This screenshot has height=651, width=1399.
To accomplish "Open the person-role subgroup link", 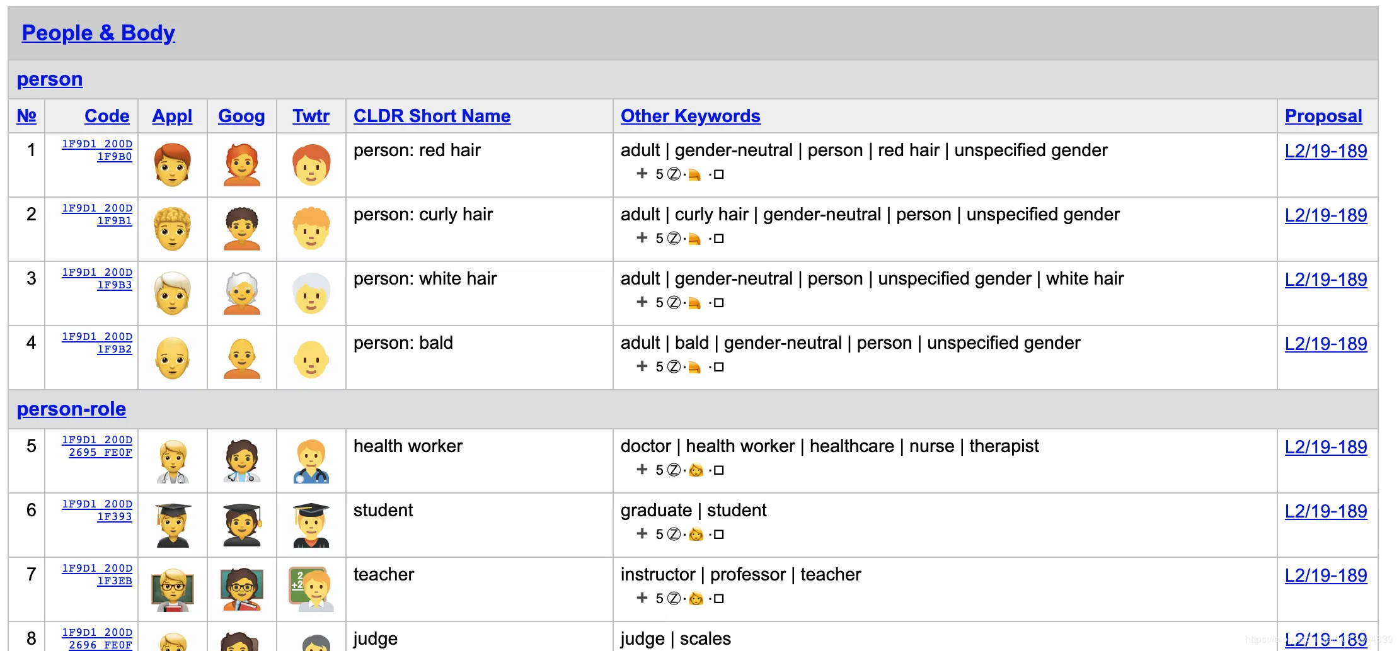I will [71, 409].
